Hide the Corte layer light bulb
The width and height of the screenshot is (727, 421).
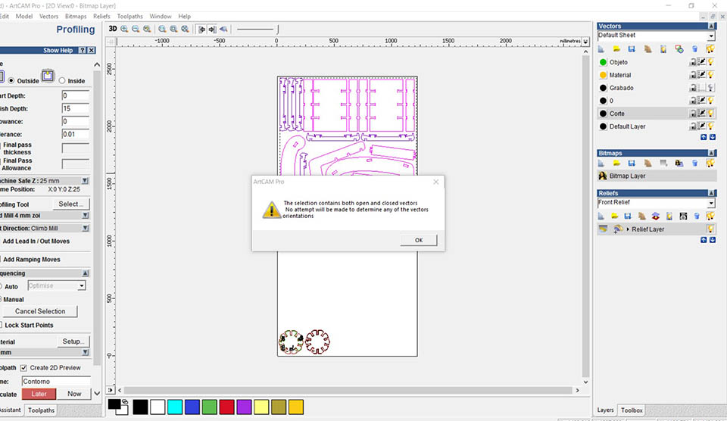[x=711, y=113]
